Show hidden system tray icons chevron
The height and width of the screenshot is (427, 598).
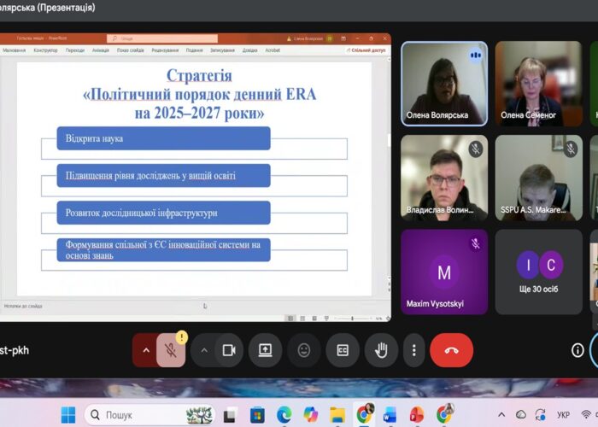click(500, 415)
